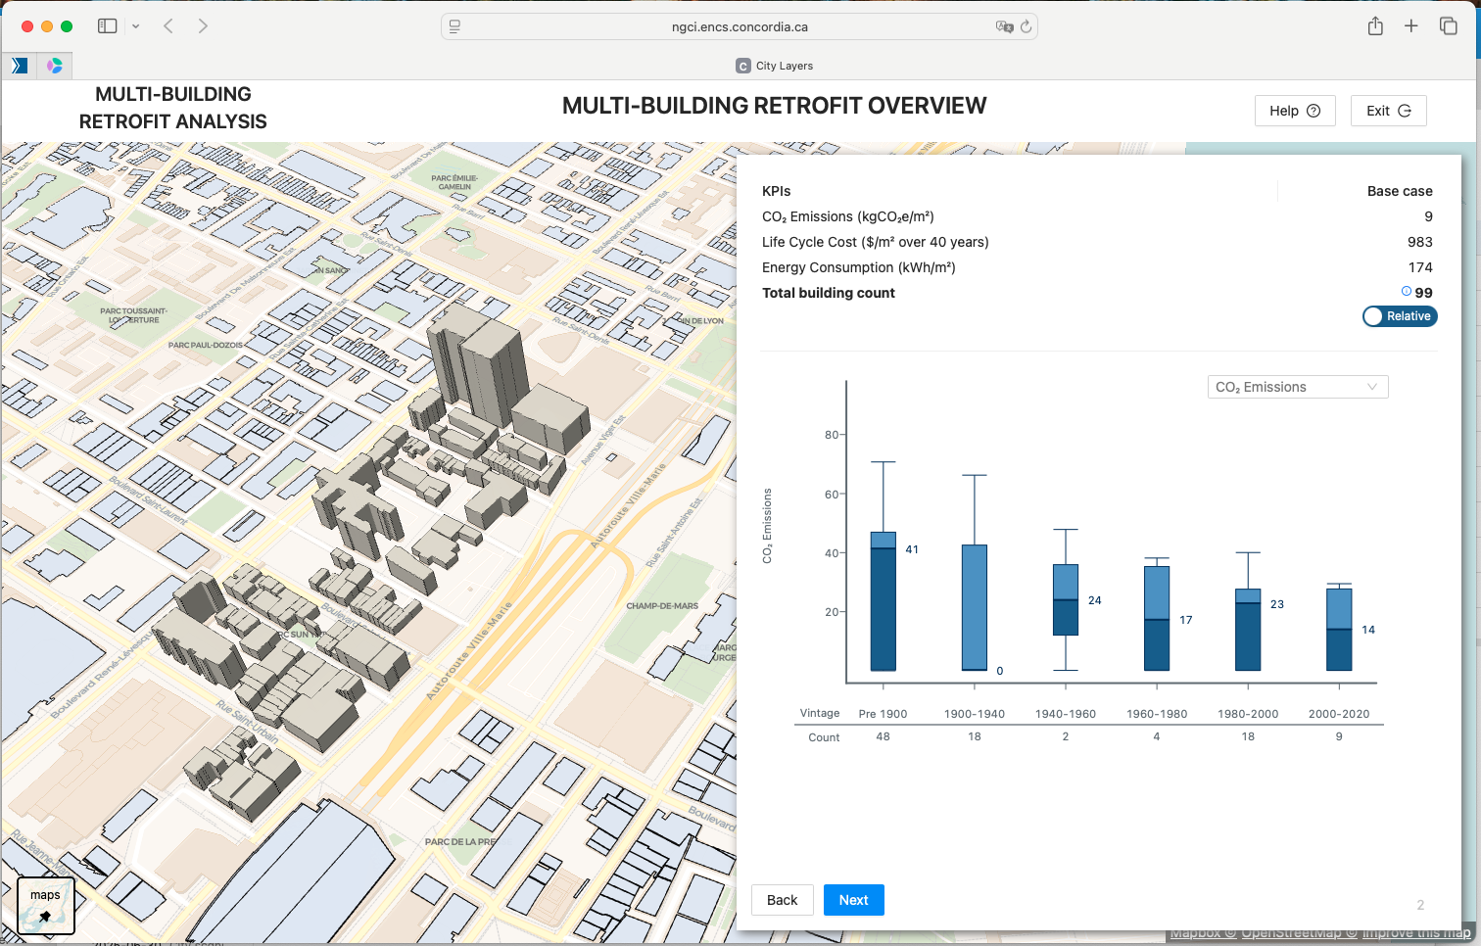Click the info icon beside building count 99
The width and height of the screenshot is (1481, 946).
(x=1407, y=291)
